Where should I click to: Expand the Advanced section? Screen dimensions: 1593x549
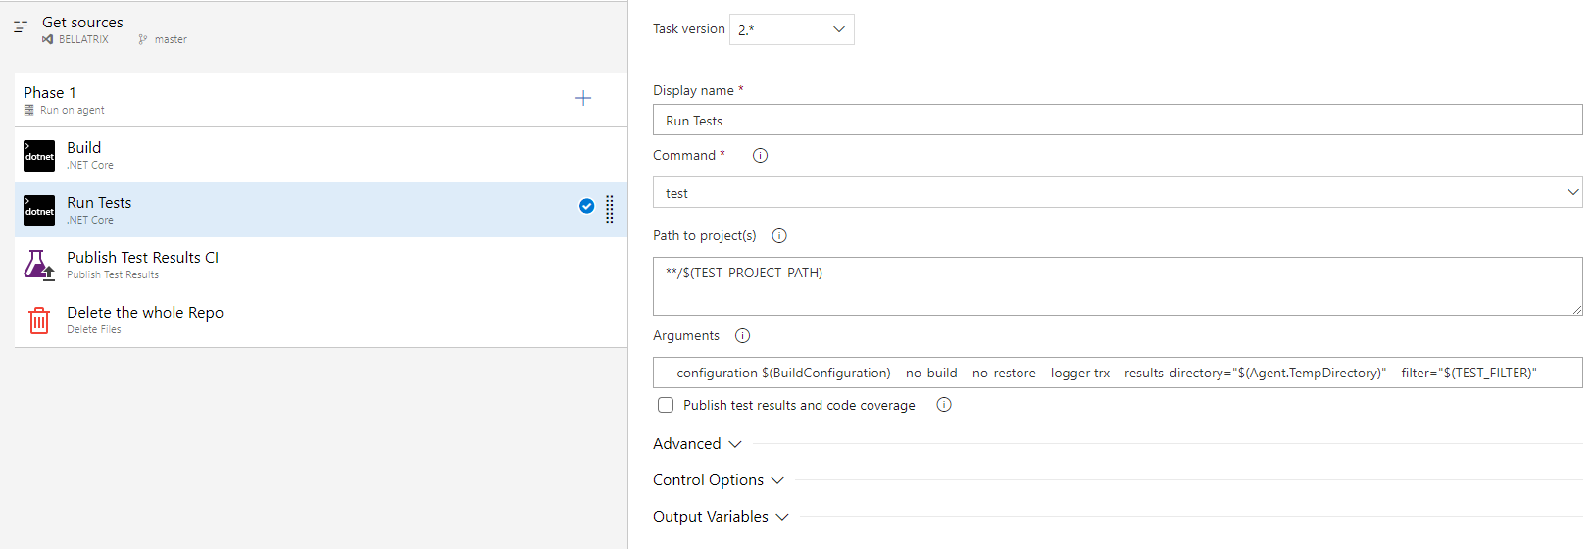pyautogui.click(x=697, y=444)
